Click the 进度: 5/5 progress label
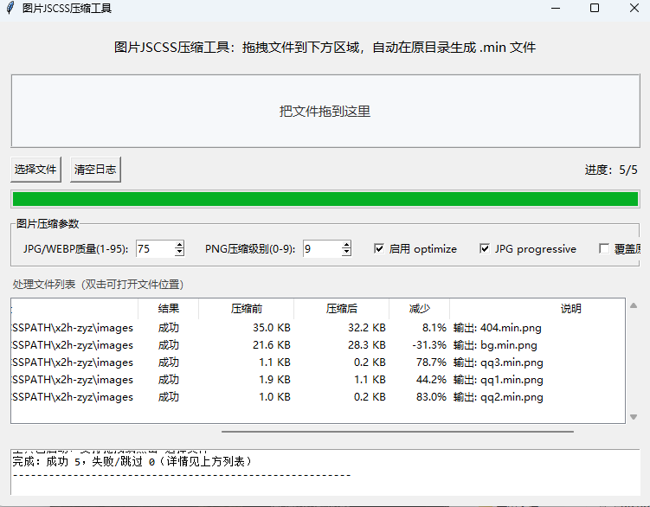 (x=611, y=170)
